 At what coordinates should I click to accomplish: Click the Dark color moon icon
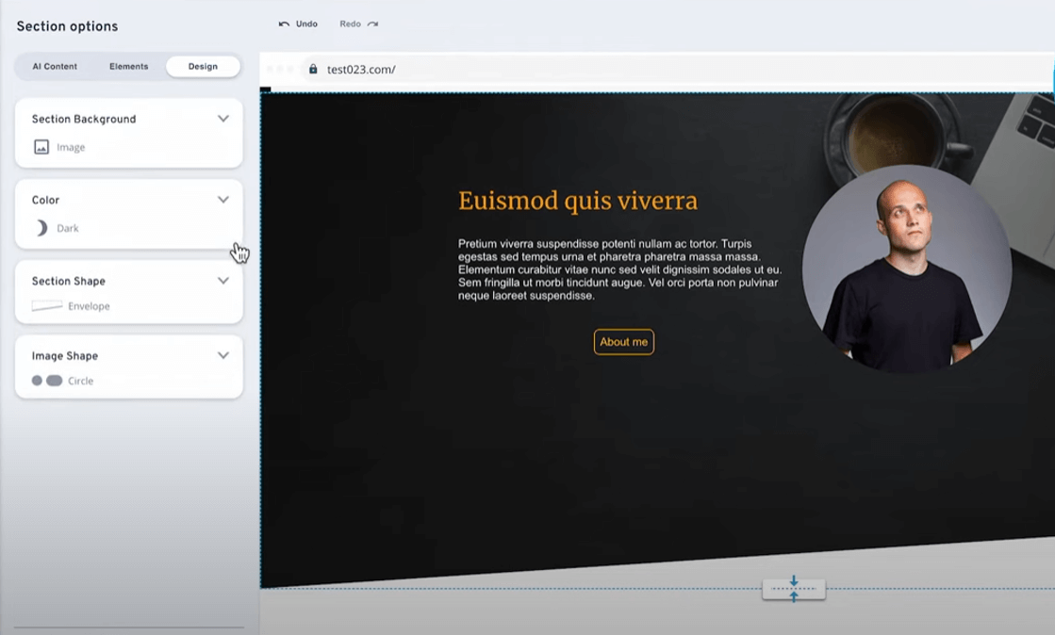[41, 228]
